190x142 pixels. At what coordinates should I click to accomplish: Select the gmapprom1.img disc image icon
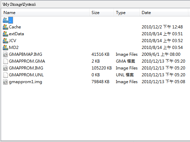(x=5, y=82)
